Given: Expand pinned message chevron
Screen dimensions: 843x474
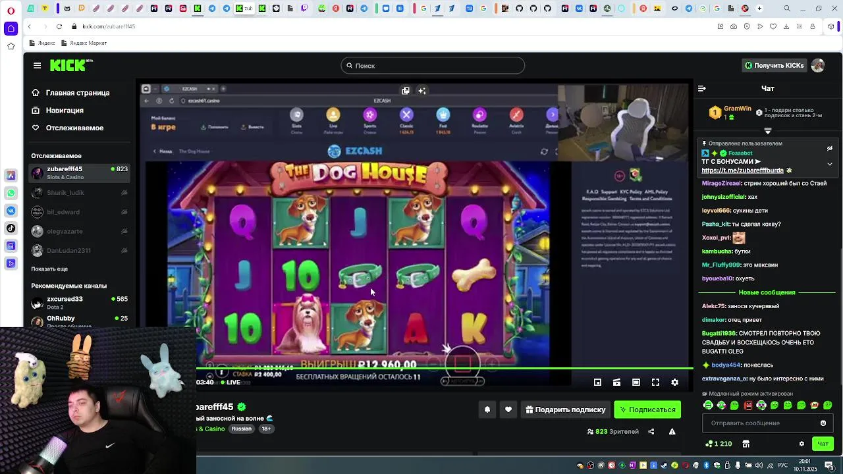Looking at the screenshot, I should 830,164.
